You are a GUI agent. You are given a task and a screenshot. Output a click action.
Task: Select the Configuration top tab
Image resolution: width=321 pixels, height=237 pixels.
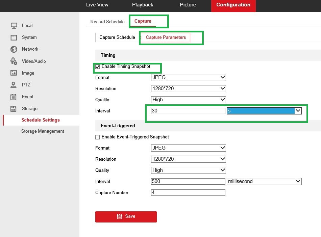tap(233, 6)
